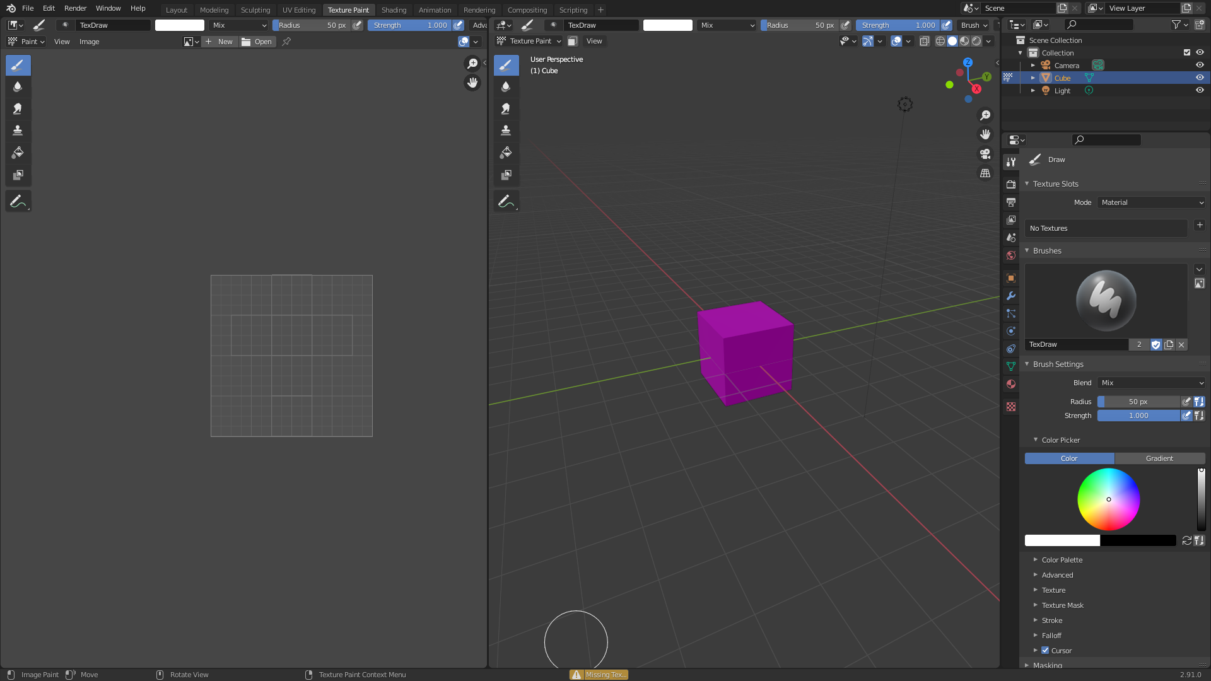Expand the Cube object in the outliner
This screenshot has width=1211, height=681.
click(1033, 78)
